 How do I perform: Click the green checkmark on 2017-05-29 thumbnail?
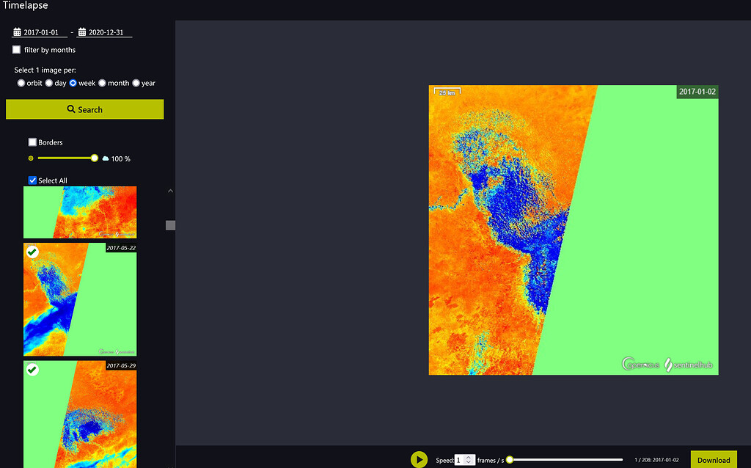(32, 370)
